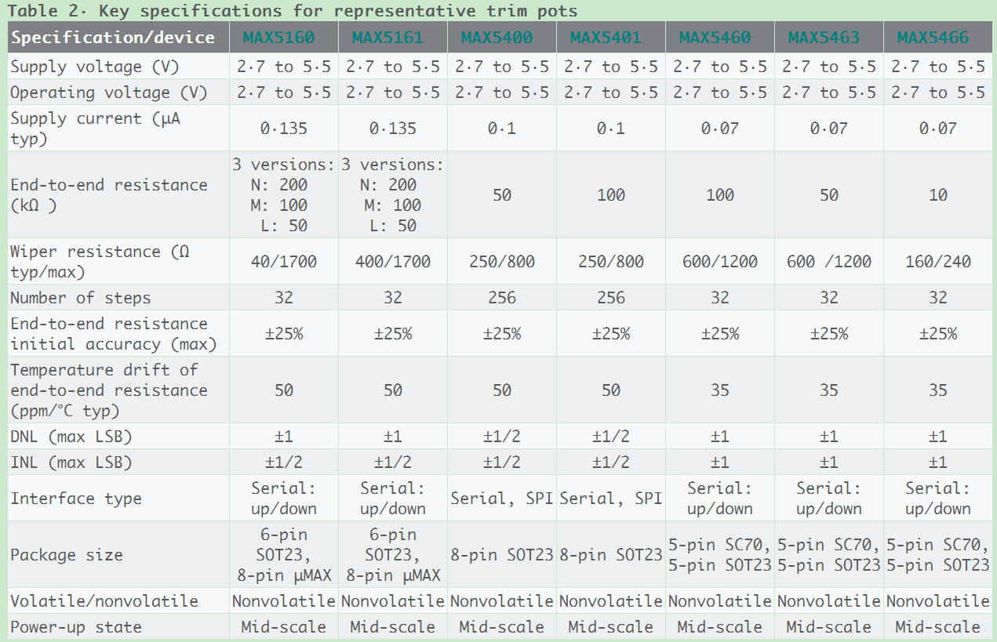Click MAX5400 DNL value ±1/2

pyautogui.click(x=502, y=437)
